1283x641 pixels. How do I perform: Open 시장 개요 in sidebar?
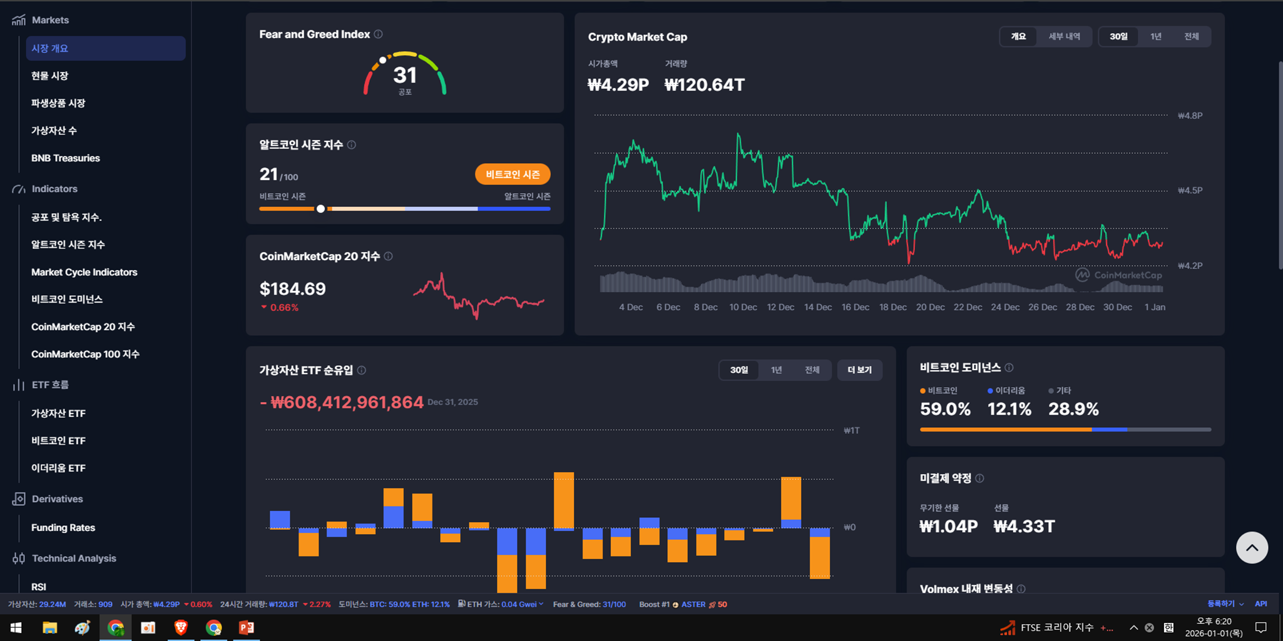tap(106, 48)
